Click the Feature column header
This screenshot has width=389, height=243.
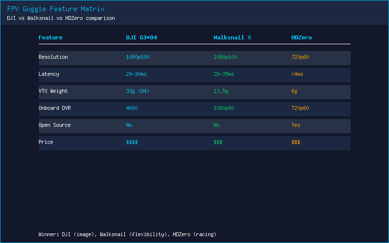coord(51,37)
